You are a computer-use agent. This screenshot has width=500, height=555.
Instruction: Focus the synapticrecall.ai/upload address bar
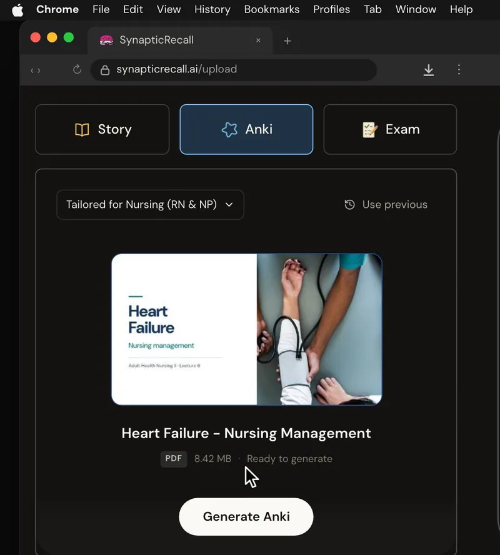click(x=234, y=70)
